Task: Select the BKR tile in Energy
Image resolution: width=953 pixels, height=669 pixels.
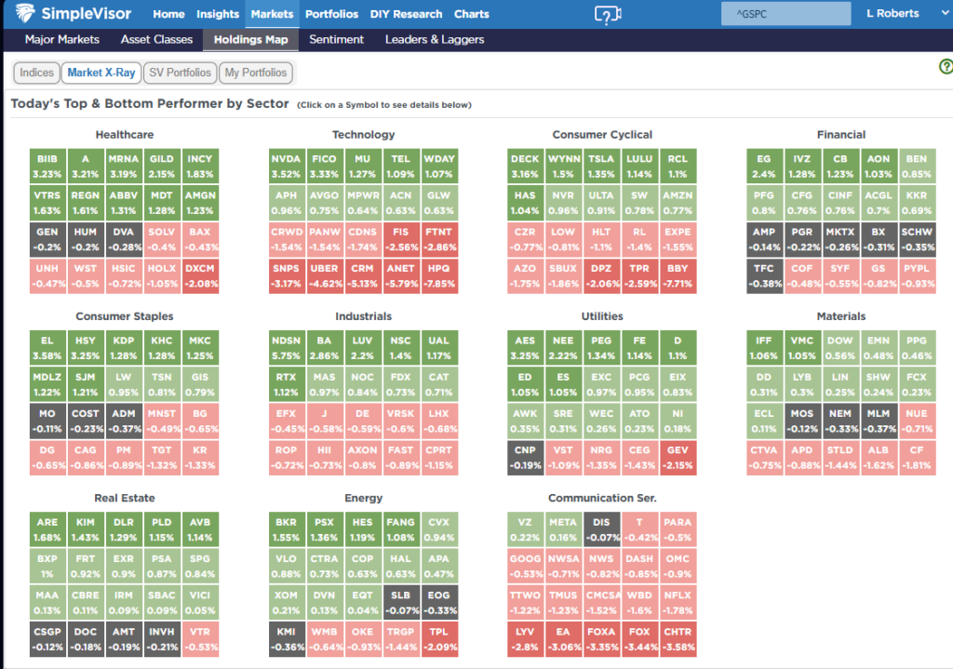Action: (286, 529)
